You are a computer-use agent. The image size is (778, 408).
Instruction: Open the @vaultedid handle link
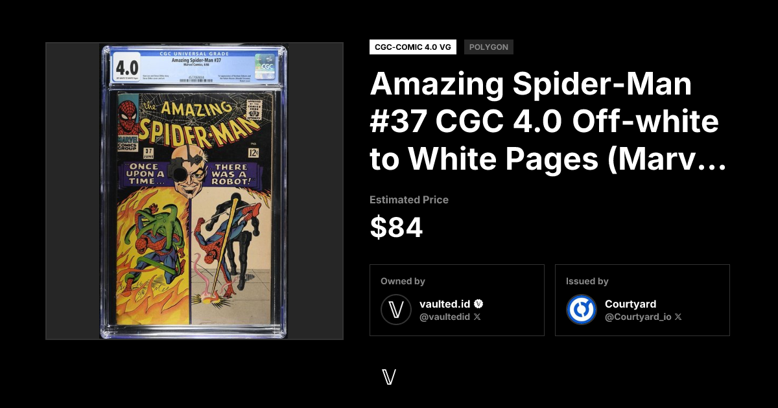pyautogui.click(x=445, y=317)
